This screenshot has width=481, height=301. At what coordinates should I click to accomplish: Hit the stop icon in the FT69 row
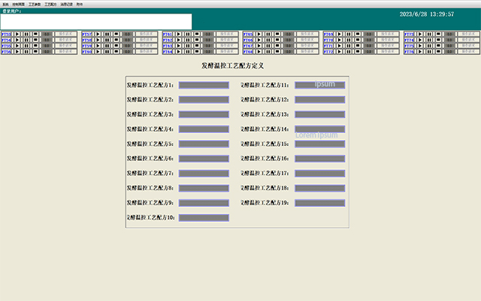click(x=358, y=34)
